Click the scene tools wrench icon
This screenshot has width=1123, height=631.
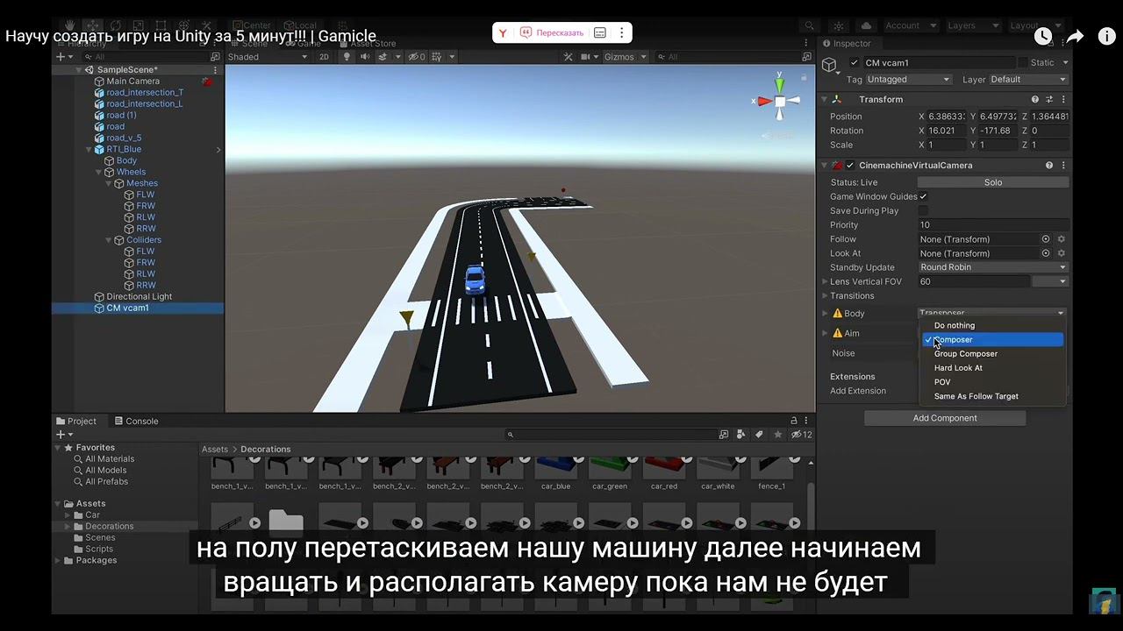click(x=569, y=57)
